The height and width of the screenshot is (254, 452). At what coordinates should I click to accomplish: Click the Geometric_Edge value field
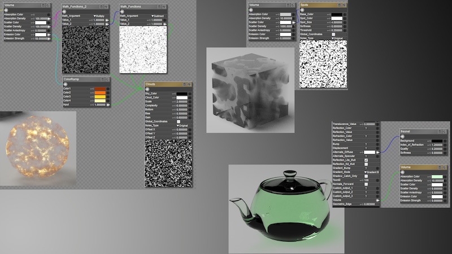369,204
